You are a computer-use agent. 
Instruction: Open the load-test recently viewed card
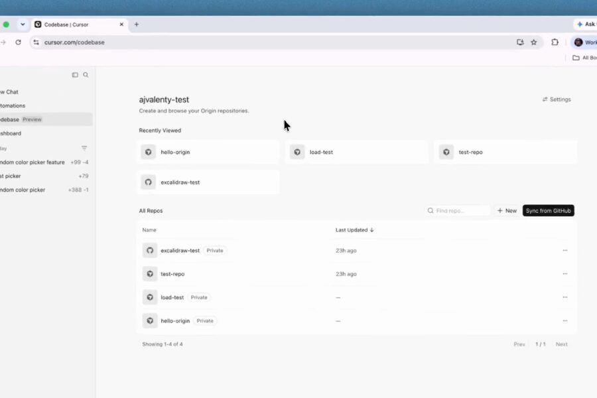(357, 152)
